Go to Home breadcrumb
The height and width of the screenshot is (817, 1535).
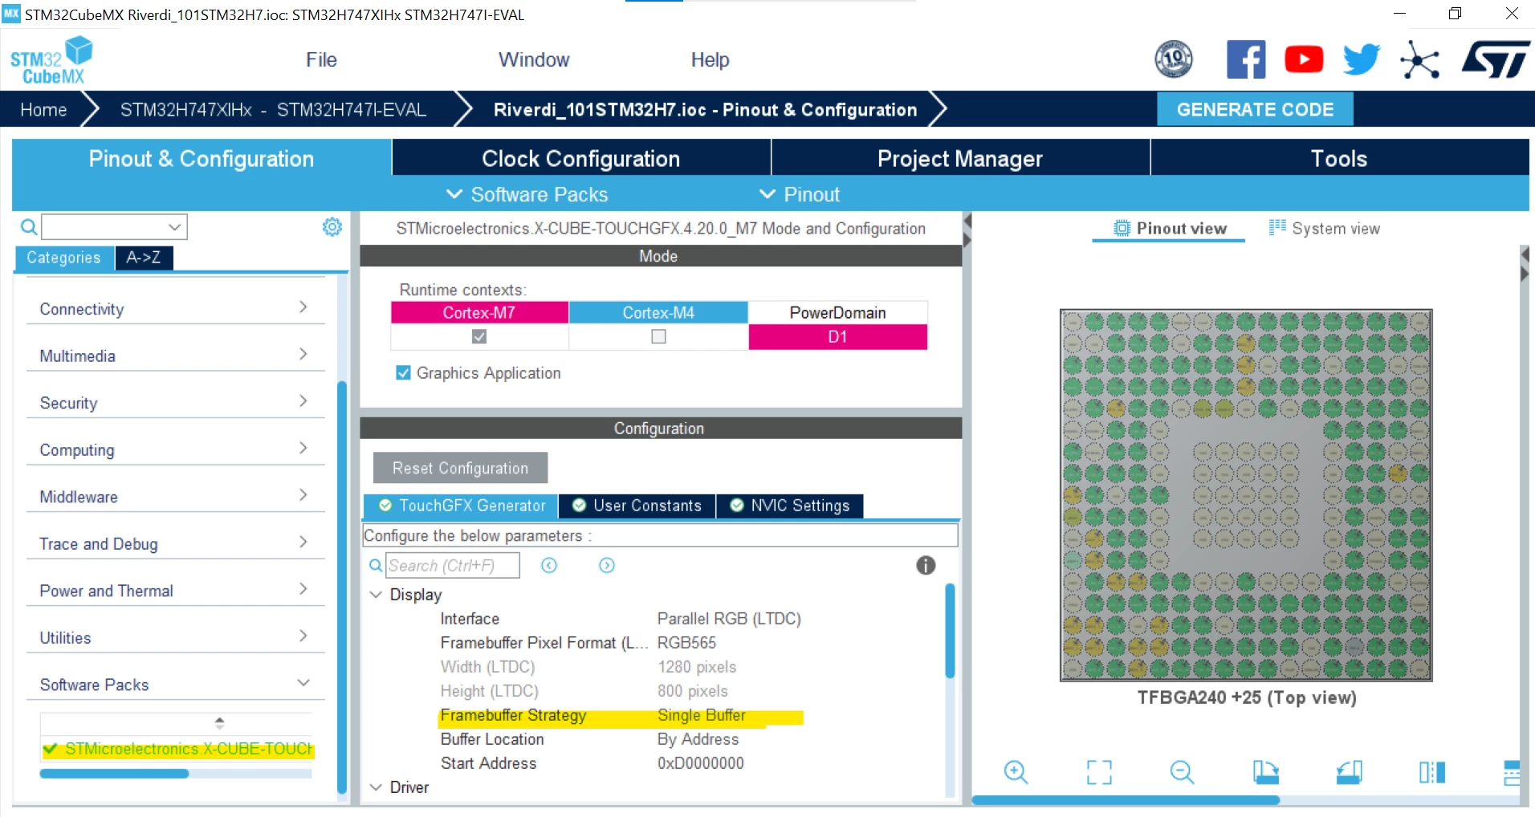tap(43, 110)
